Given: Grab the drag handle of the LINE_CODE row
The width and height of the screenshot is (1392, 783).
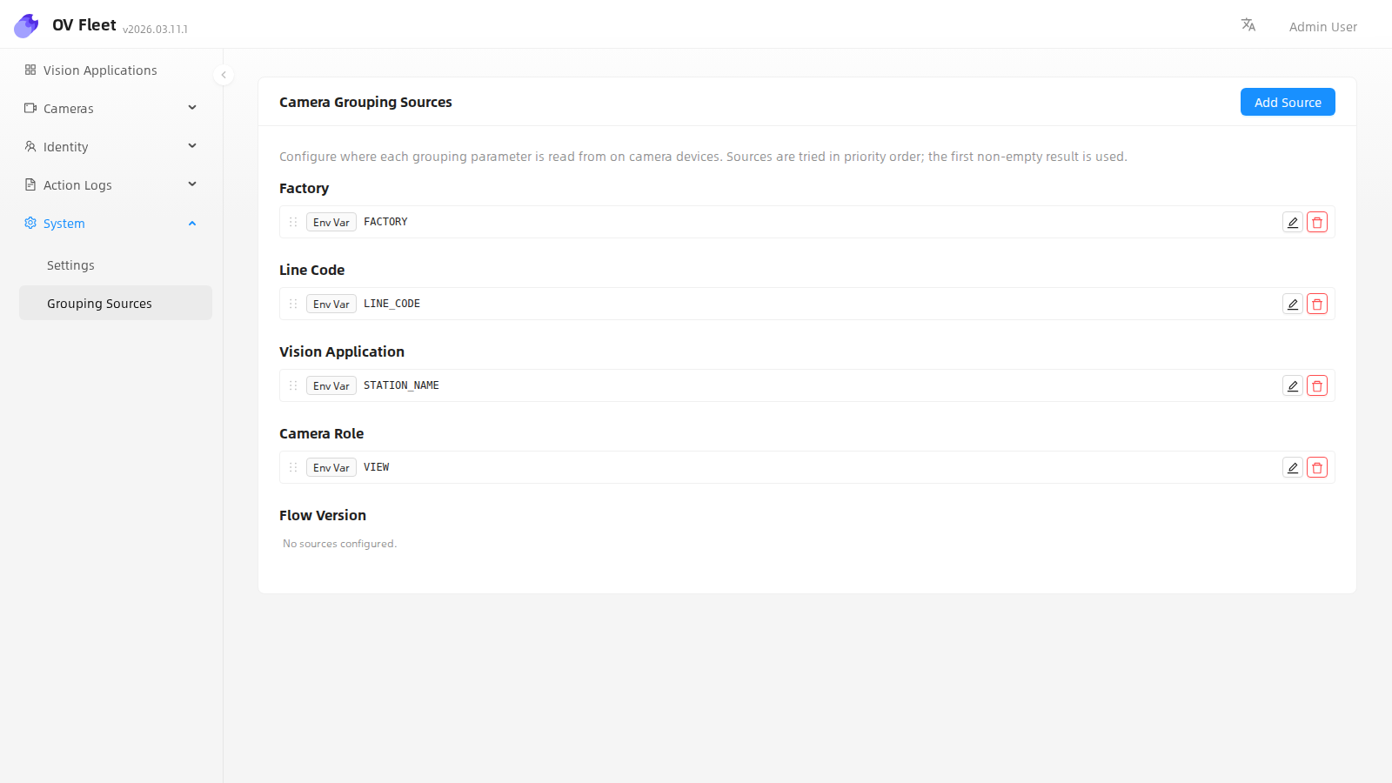Looking at the screenshot, I should coord(293,304).
